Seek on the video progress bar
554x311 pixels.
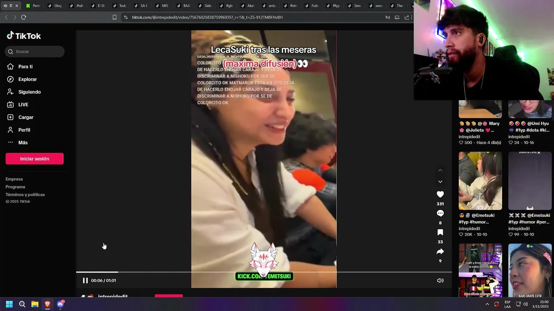[264, 272]
